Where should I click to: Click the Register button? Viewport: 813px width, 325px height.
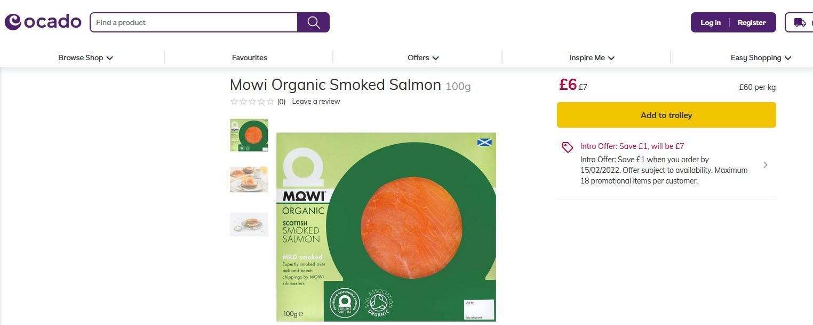pyautogui.click(x=751, y=22)
